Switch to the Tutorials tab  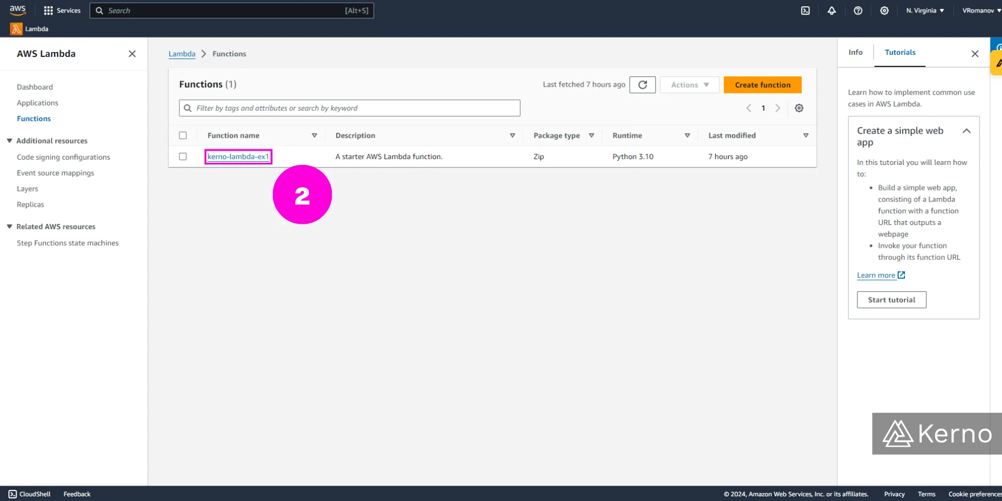click(x=900, y=52)
